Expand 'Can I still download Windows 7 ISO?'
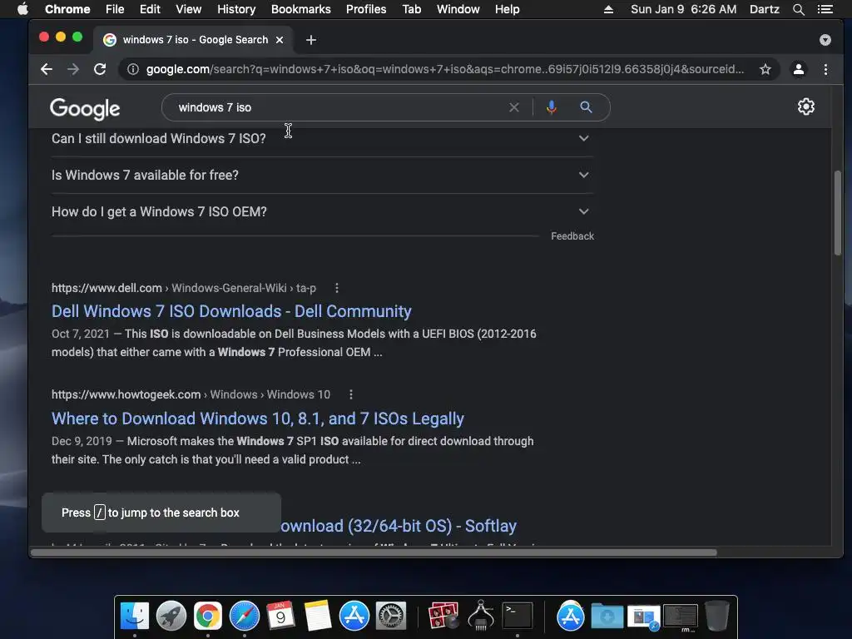 [x=322, y=139]
